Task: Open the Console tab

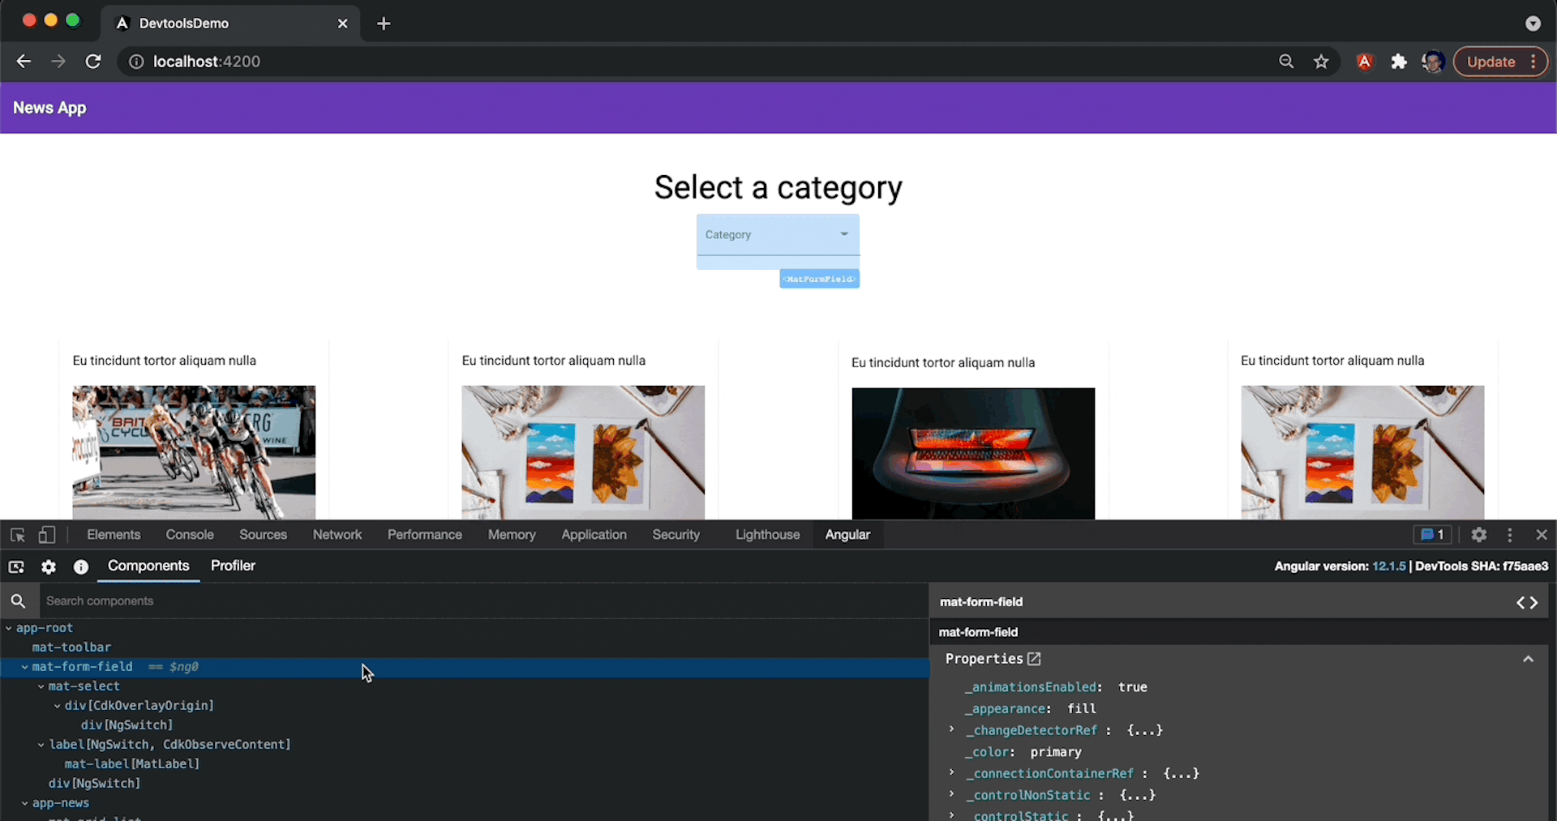Action: tap(189, 535)
